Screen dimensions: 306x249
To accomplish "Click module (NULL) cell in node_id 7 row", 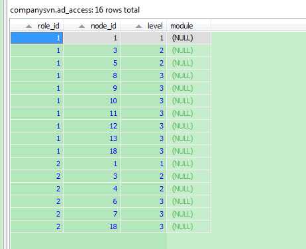I will click(189, 214).
